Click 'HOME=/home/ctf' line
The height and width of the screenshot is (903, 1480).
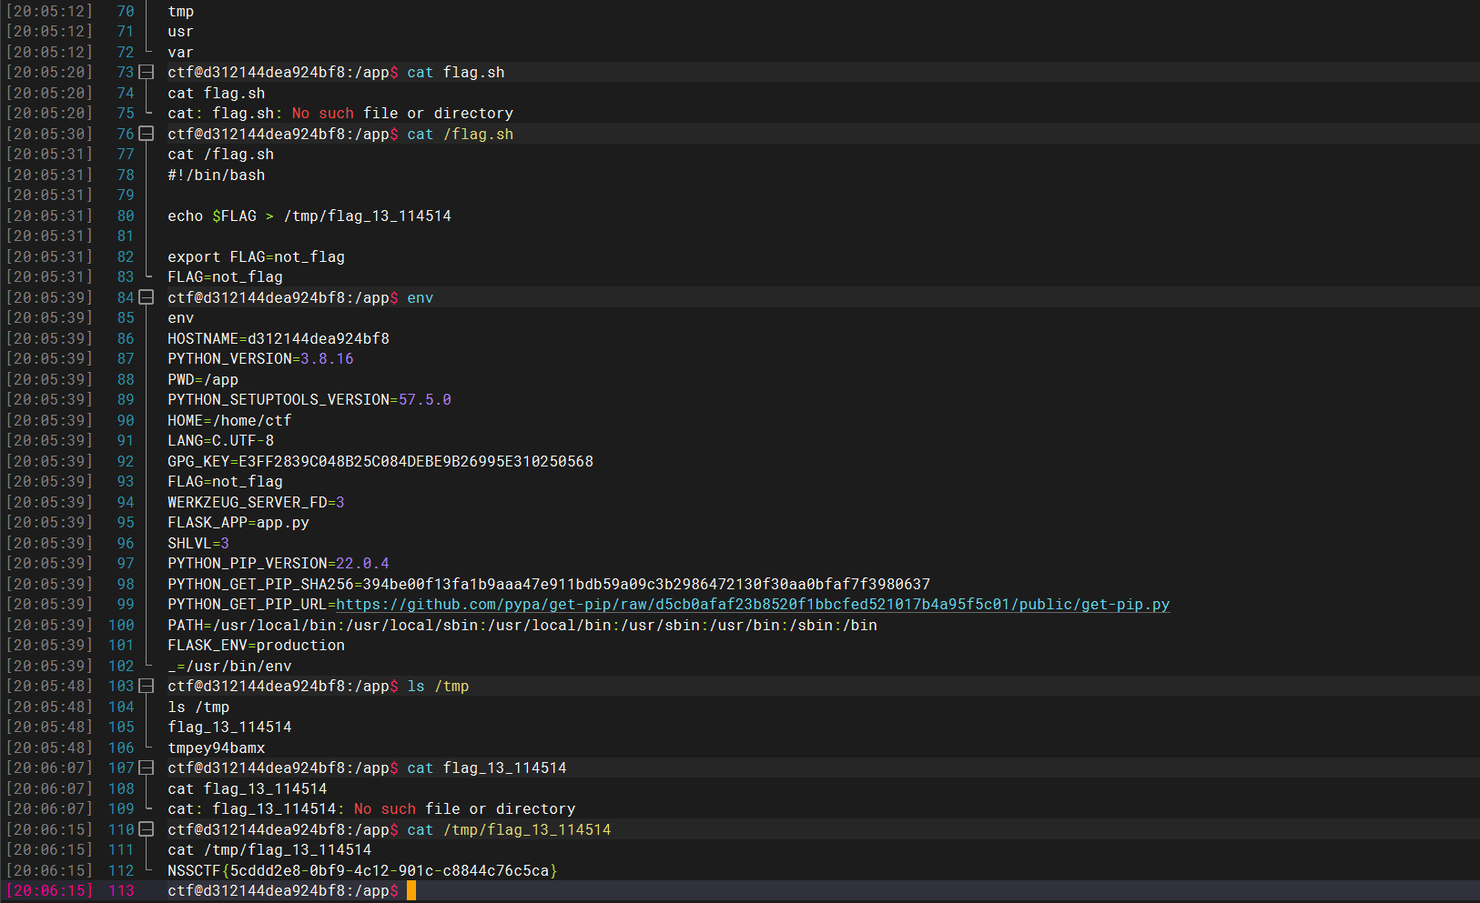click(229, 420)
